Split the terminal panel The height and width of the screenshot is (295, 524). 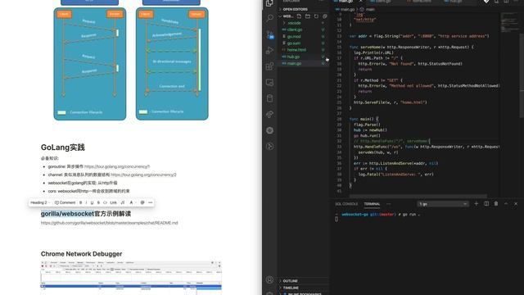pos(486,203)
